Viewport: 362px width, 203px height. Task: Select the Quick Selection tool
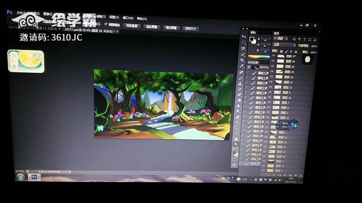click(242, 54)
